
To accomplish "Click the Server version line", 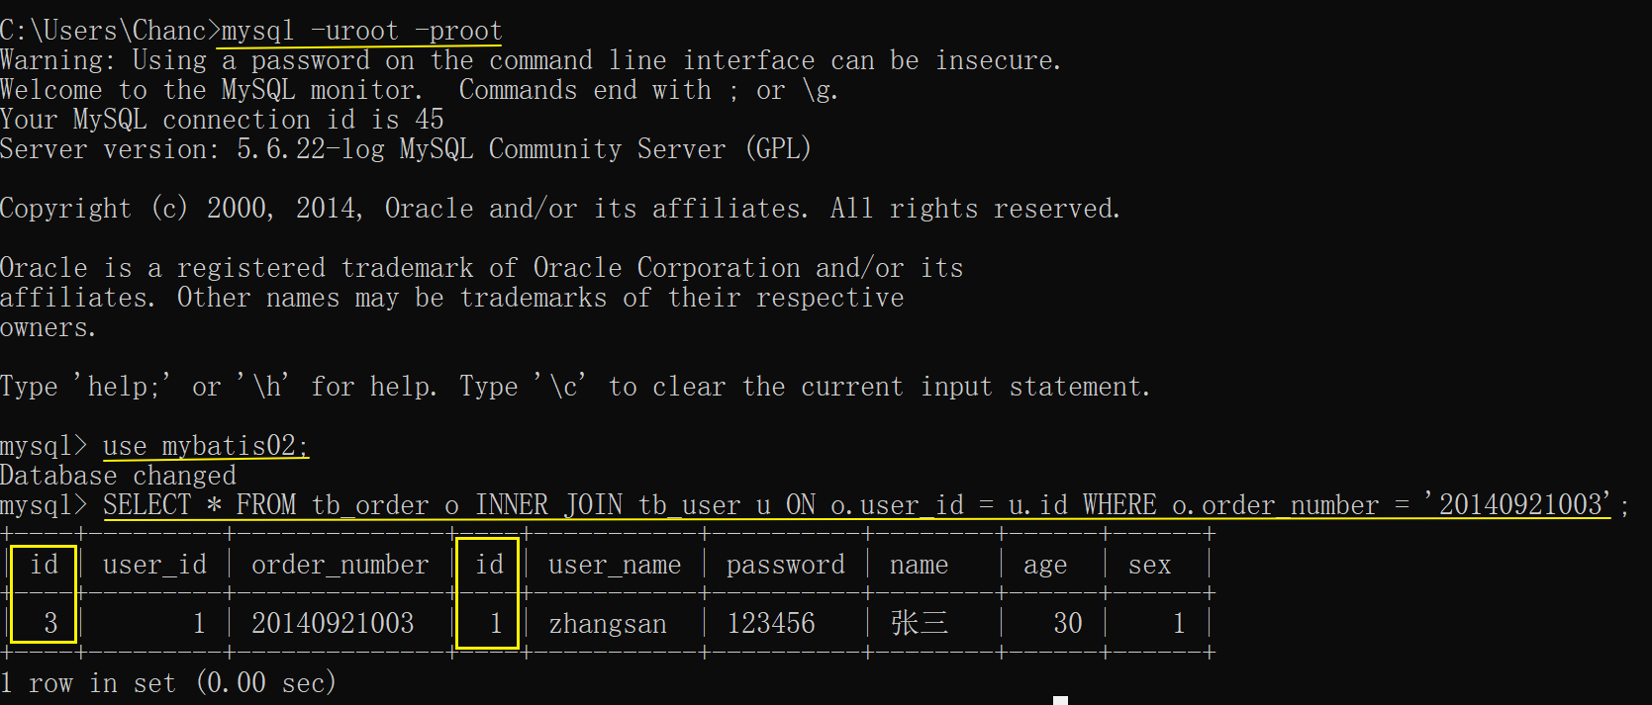I will pos(405,149).
